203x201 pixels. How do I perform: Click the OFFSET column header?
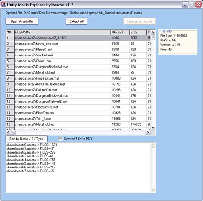point(120,32)
